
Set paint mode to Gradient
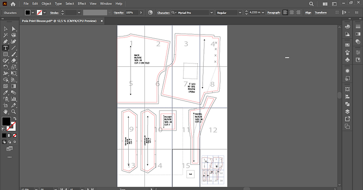(9, 136)
